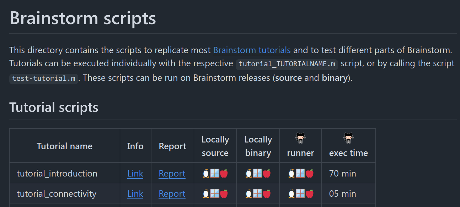Click the test-tutorial.m code snippet

tap(43, 78)
